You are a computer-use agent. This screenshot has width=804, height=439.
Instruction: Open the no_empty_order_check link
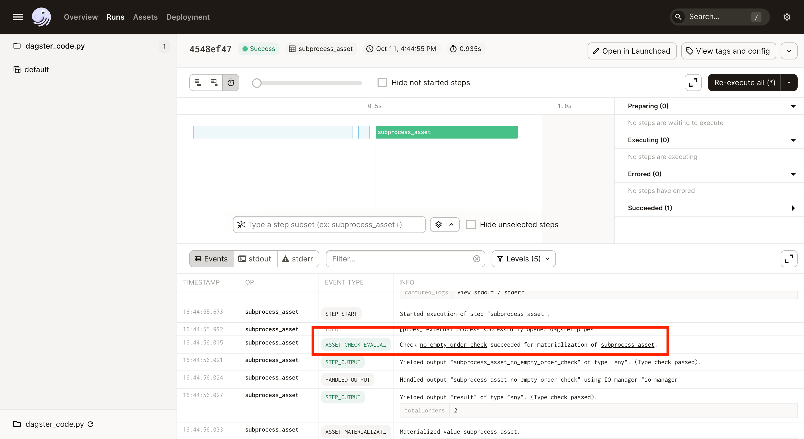(453, 345)
